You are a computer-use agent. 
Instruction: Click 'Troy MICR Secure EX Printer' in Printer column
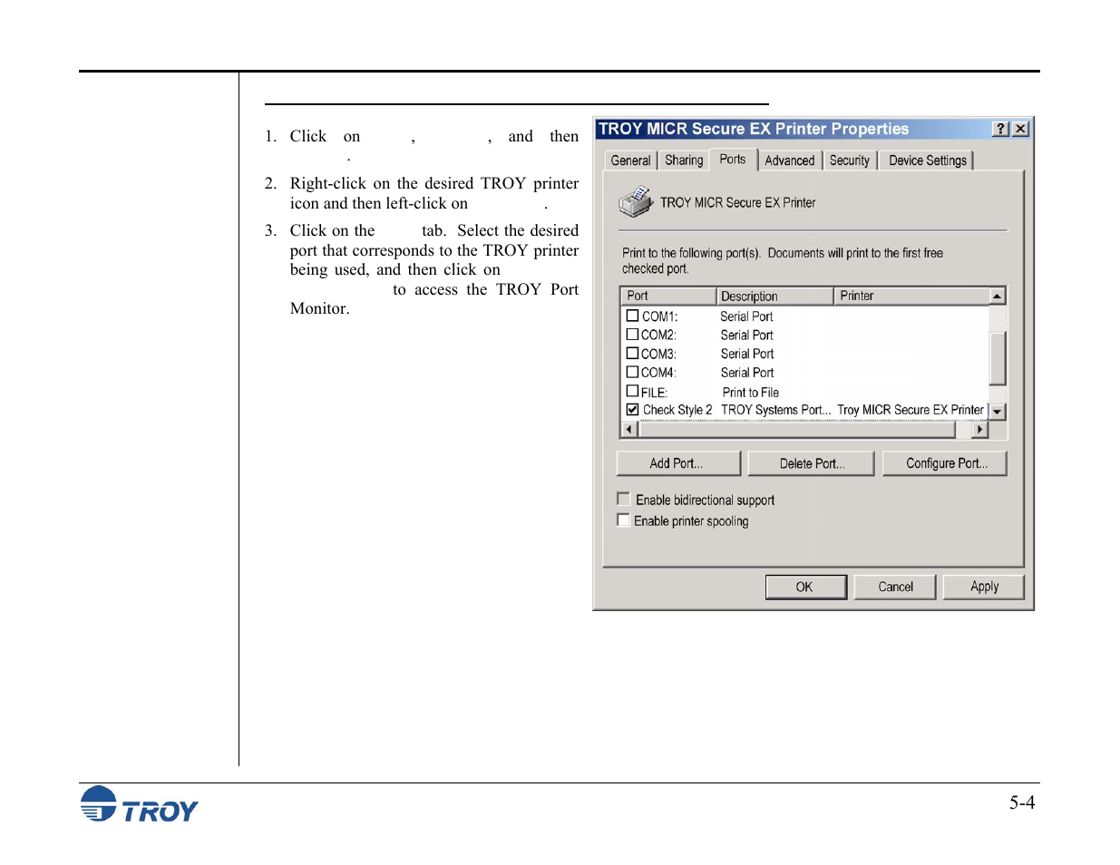coord(911,410)
